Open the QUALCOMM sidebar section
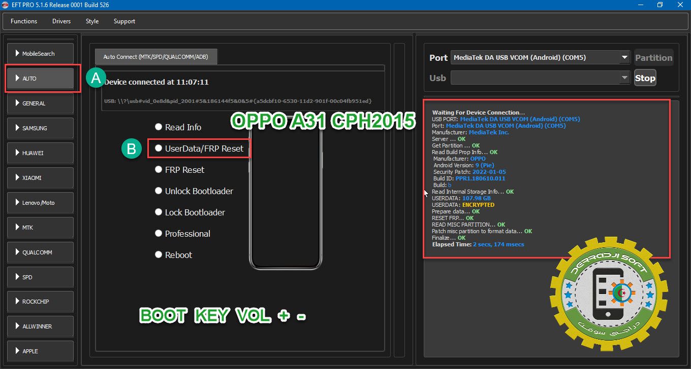This screenshot has width=691, height=369. [x=41, y=252]
